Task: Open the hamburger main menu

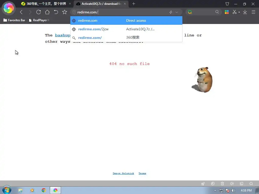Action: [253, 12]
